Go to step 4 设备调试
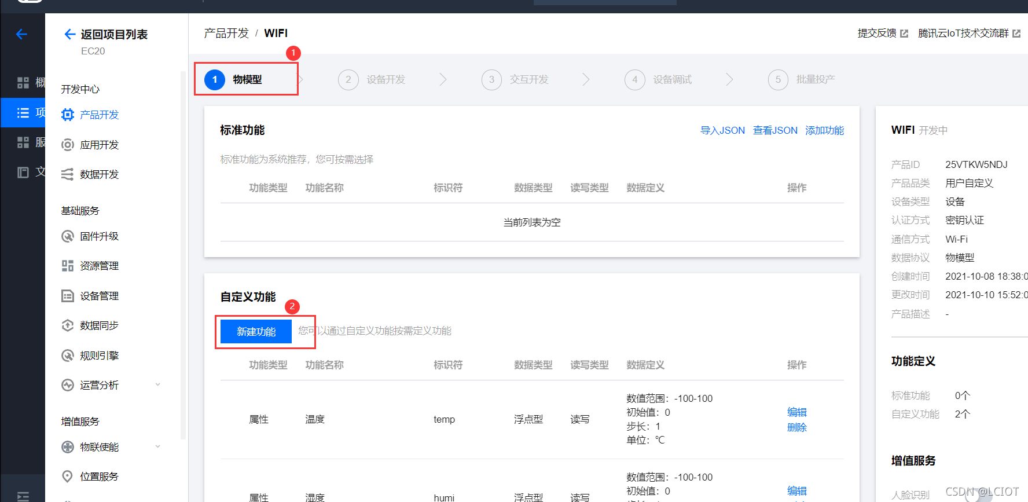This screenshot has height=502, width=1028. [658, 79]
